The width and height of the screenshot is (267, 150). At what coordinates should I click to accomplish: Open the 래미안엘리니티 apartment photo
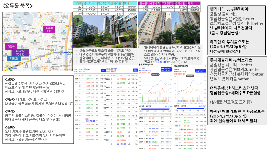(x=105, y=32)
